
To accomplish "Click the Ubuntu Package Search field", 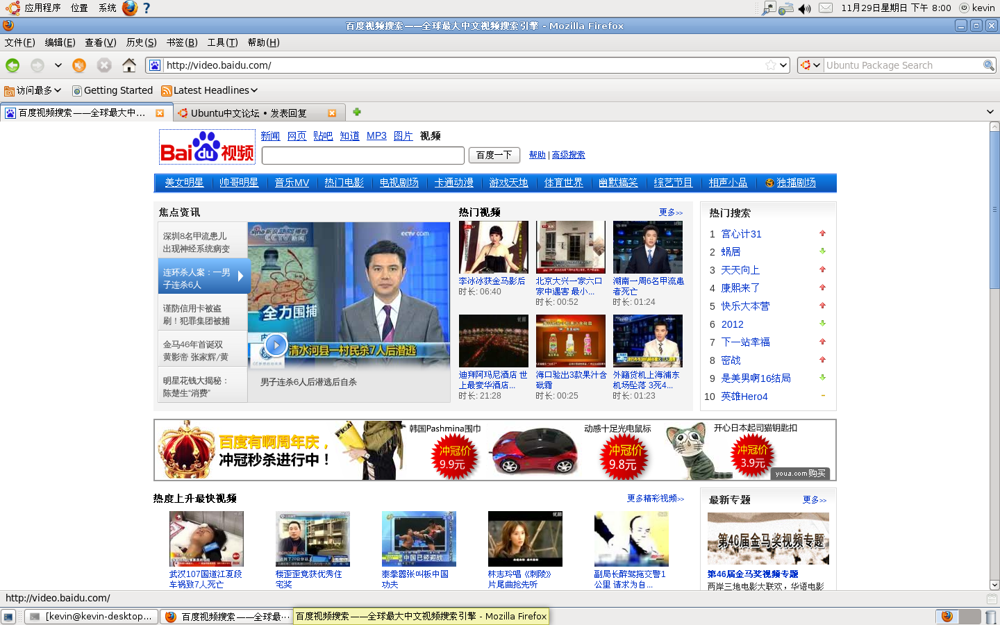I will tap(903, 65).
